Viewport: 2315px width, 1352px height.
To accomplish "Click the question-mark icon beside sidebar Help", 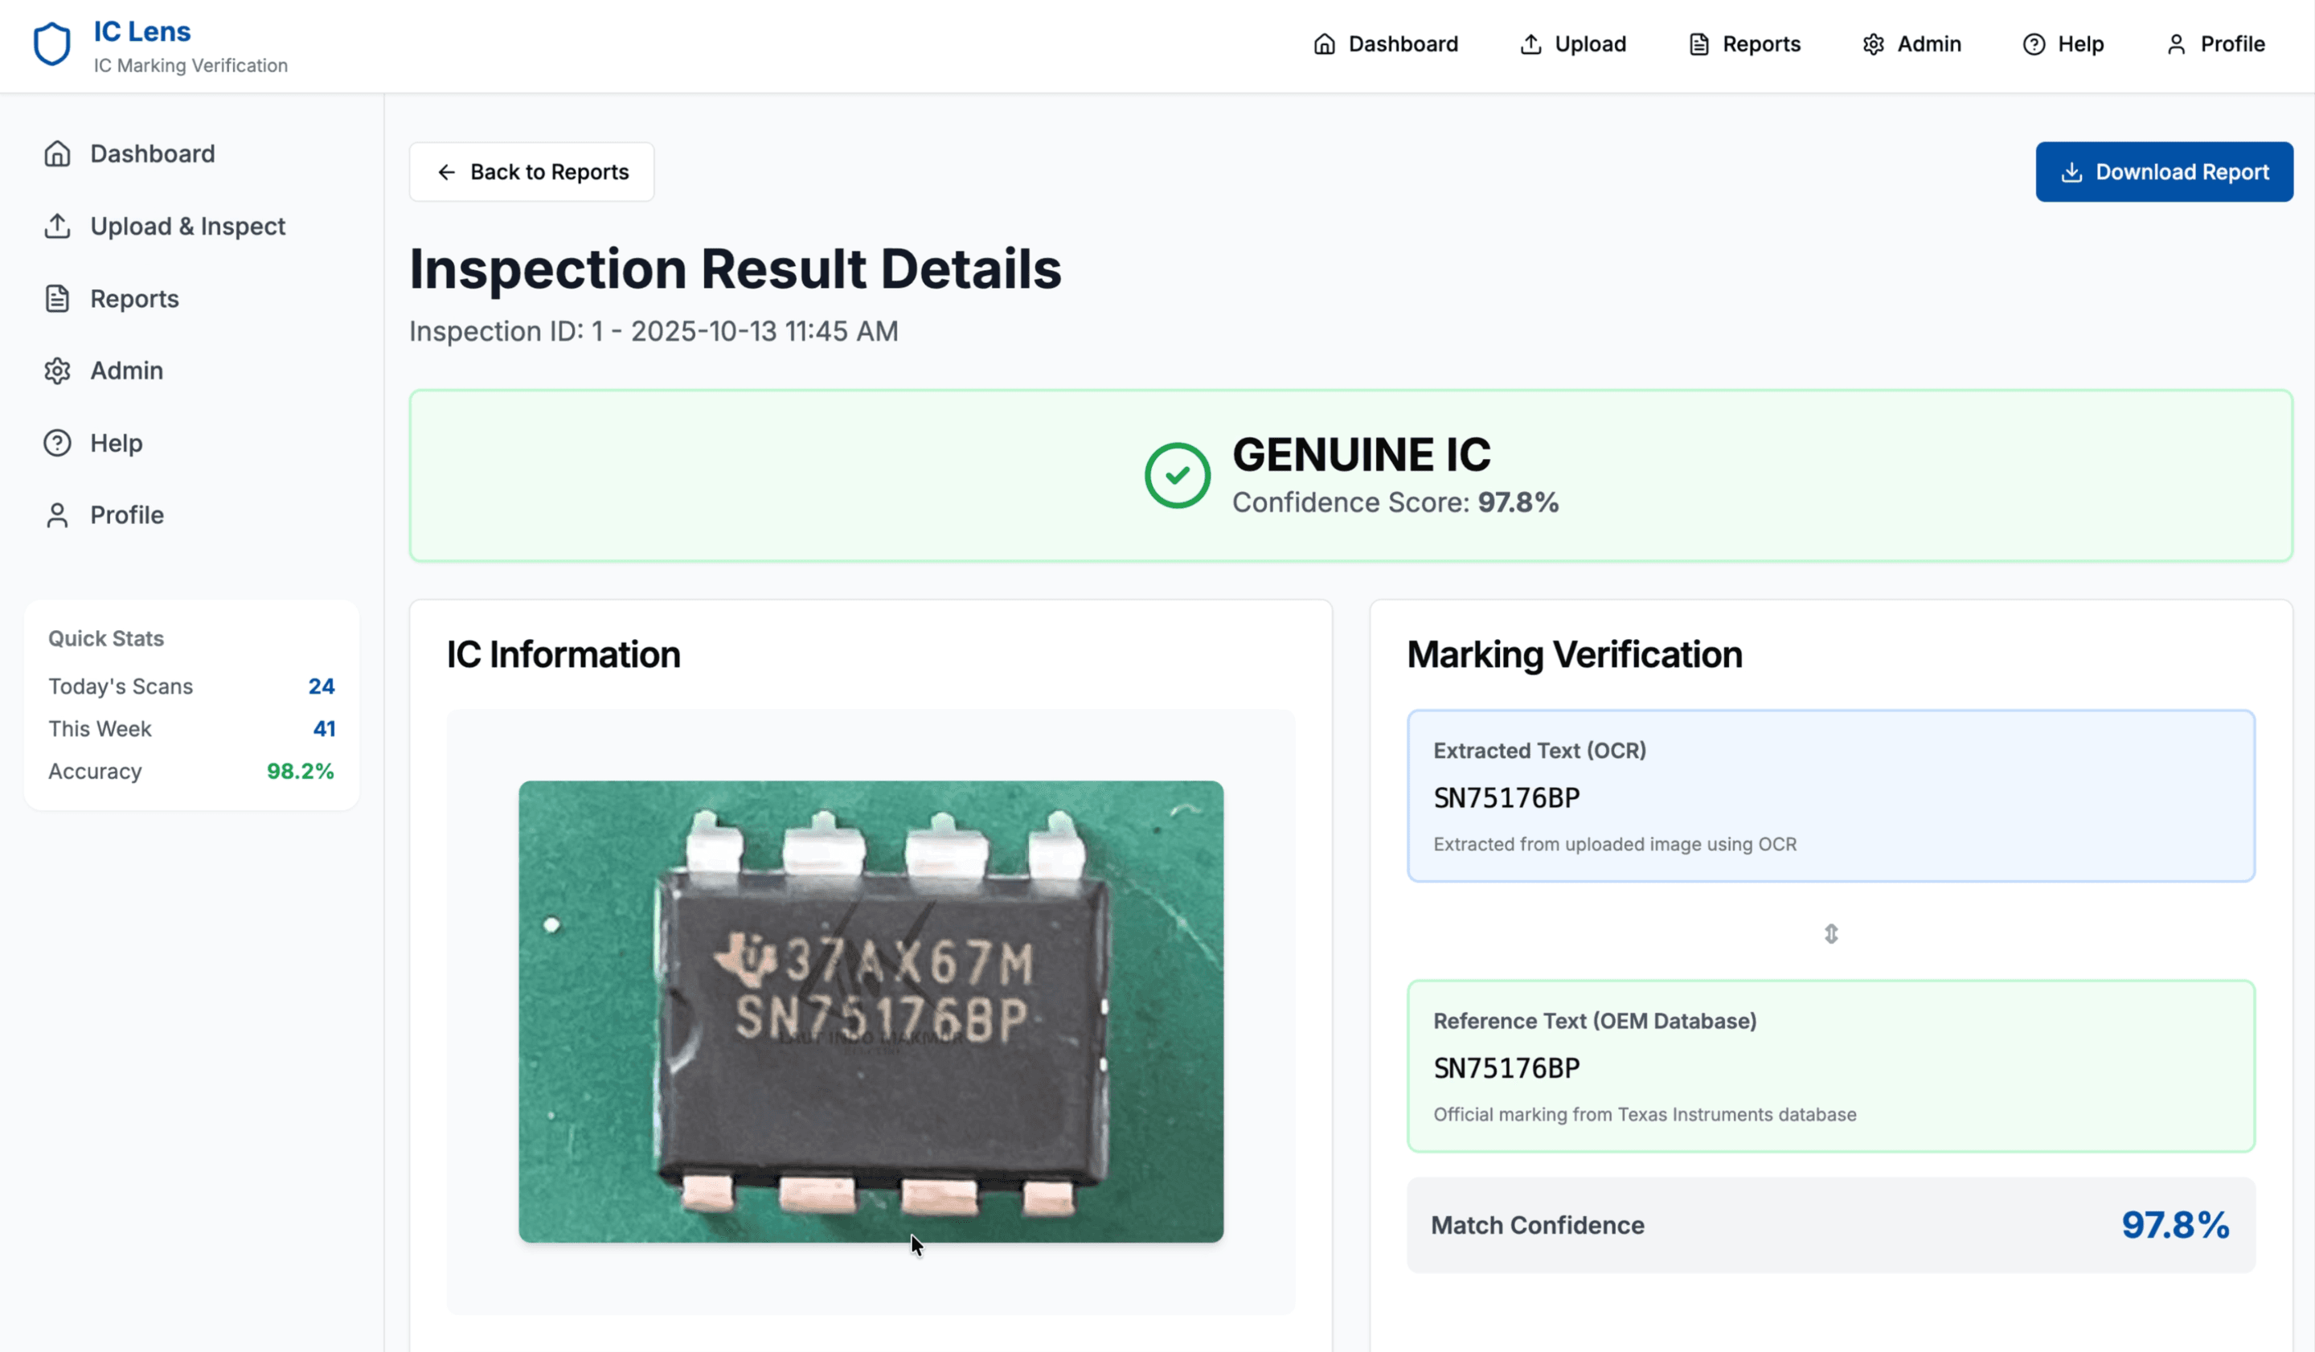I will click(57, 444).
